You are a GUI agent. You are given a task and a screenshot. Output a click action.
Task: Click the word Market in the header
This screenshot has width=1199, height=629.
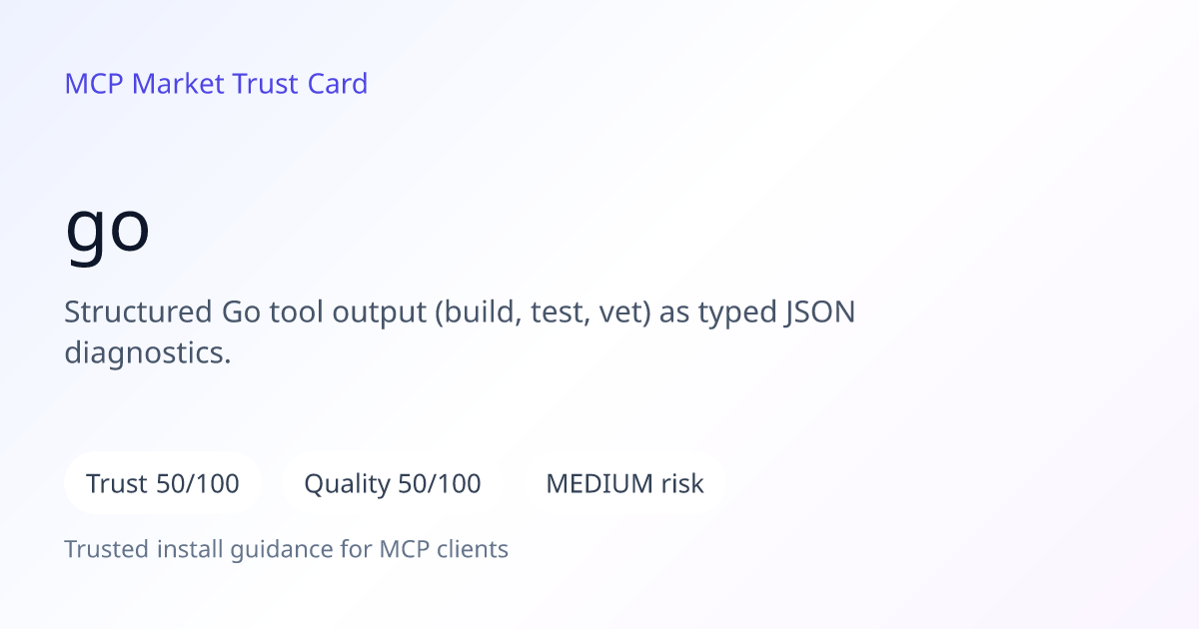click(178, 84)
